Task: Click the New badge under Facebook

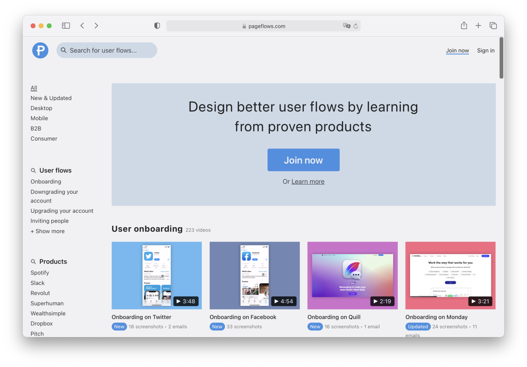Action: (217, 326)
